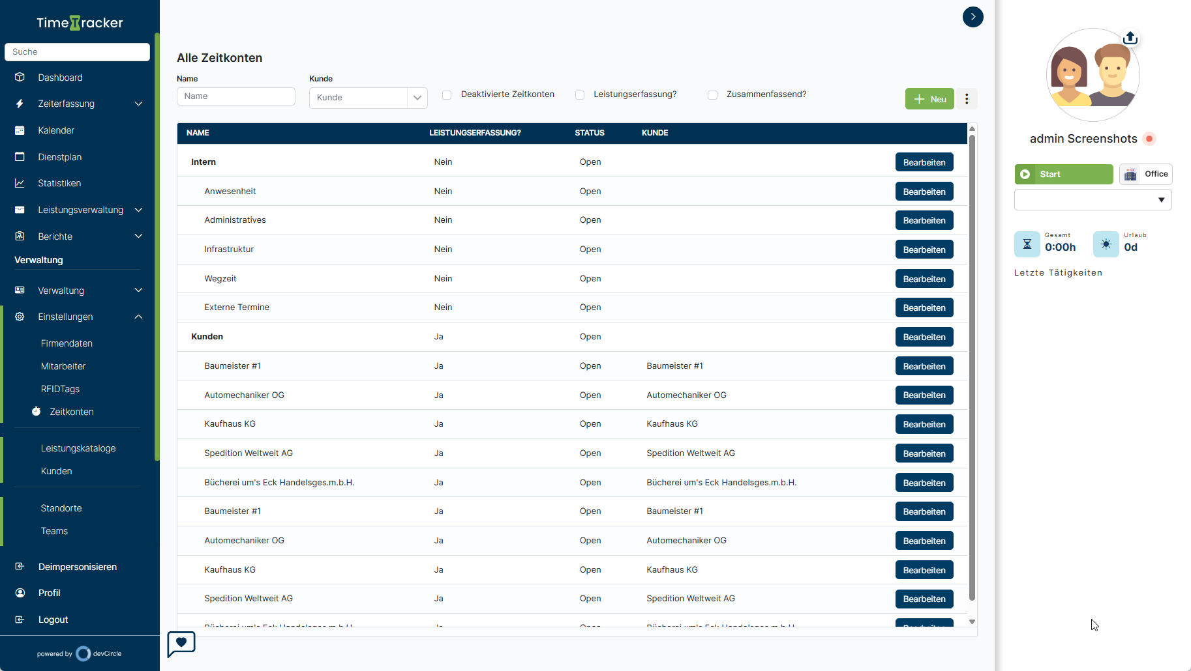Collapse the Einstellungen submenu chevron

point(138,317)
